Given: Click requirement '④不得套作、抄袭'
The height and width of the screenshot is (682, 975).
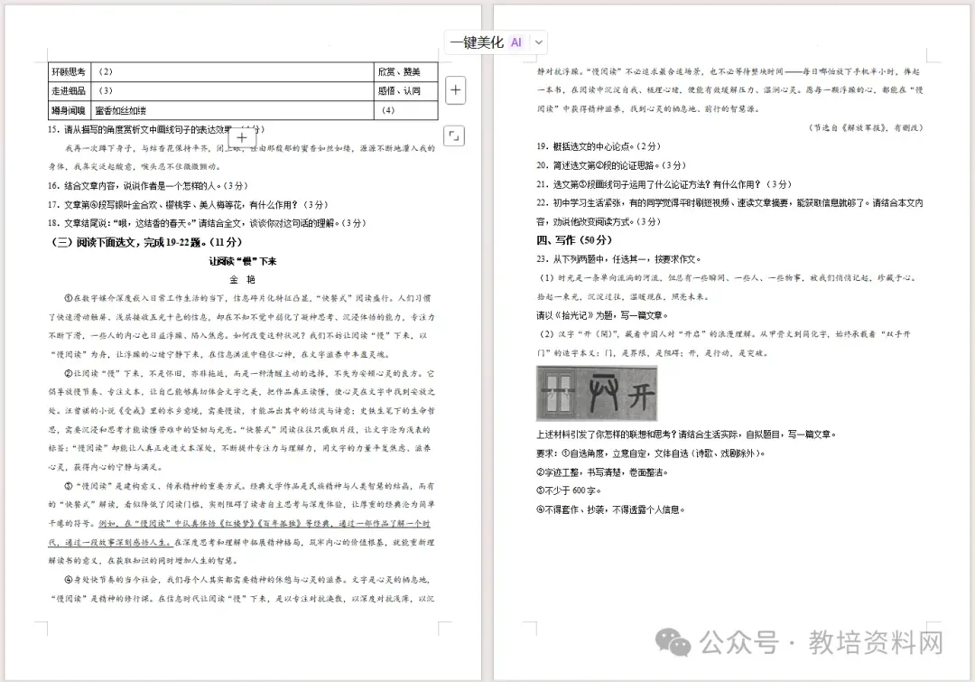Looking at the screenshot, I should (610, 509).
